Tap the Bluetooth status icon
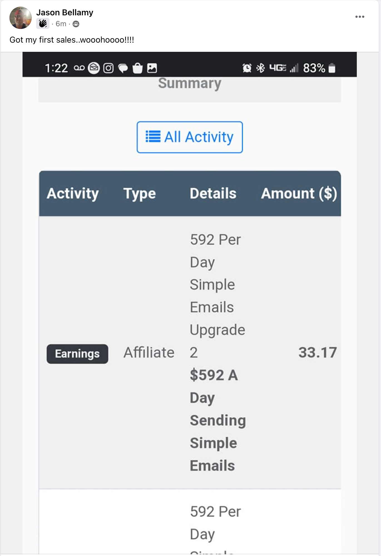Screen dimensions: 381x556 tap(261, 68)
